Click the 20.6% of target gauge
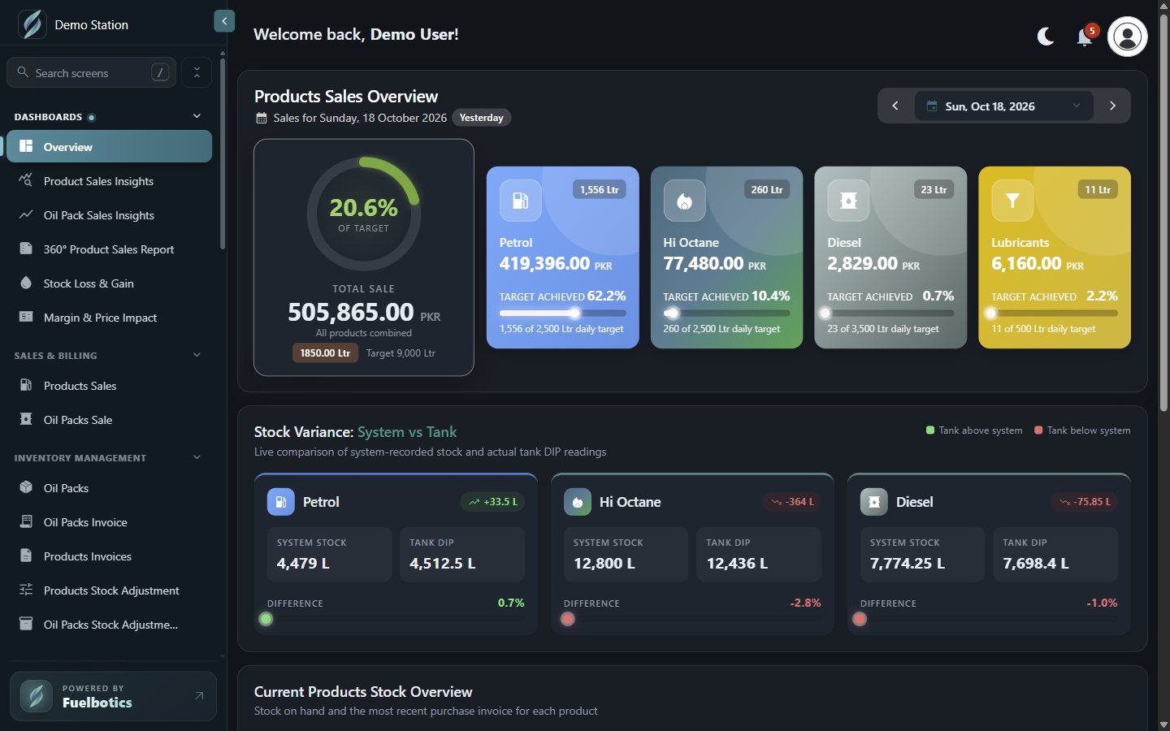Screen dimensions: 1170x731 363,214
